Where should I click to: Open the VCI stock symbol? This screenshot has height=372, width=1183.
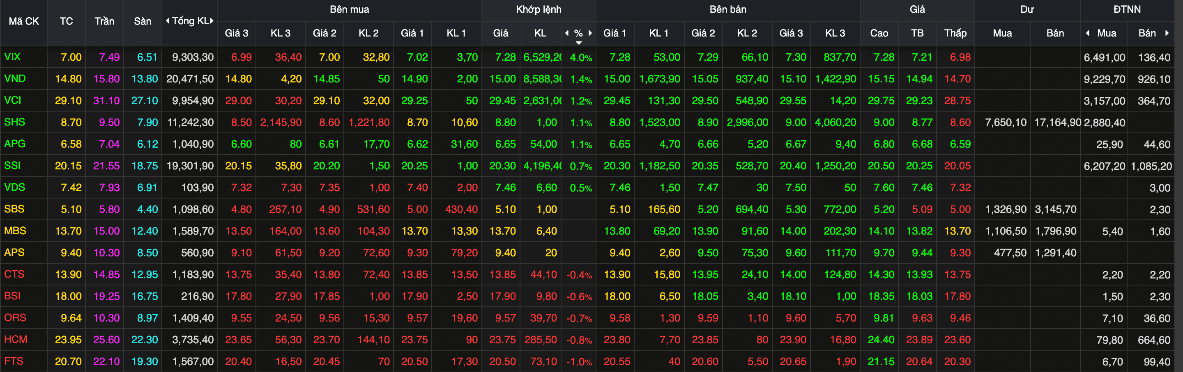(12, 100)
